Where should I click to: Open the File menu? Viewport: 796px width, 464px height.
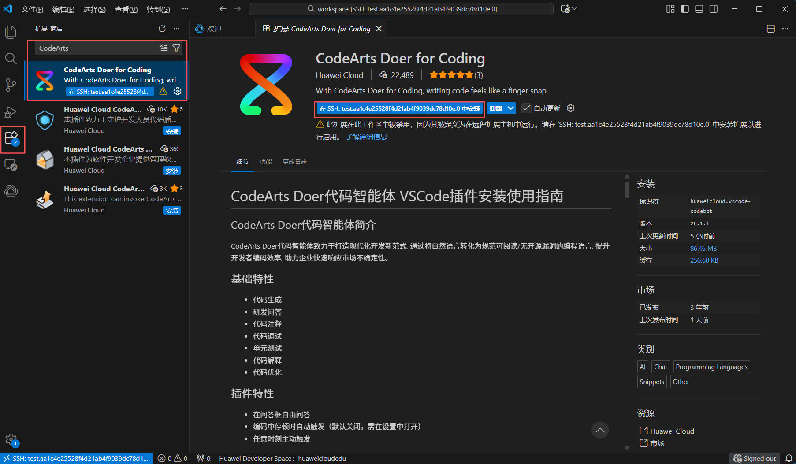click(x=32, y=9)
